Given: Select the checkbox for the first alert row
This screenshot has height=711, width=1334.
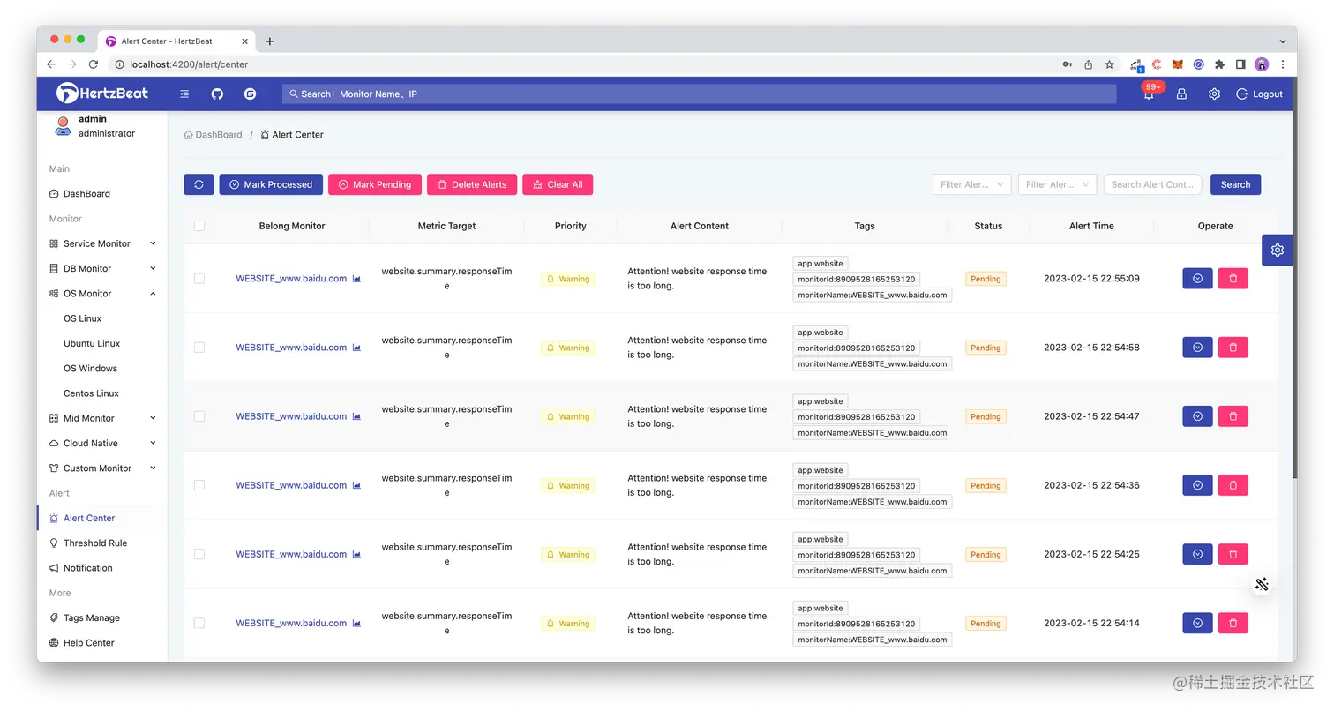Looking at the screenshot, I should point(199,278).
